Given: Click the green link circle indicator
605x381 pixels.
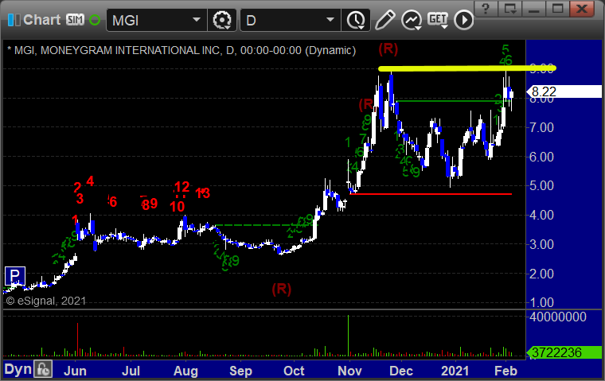Looking at the screenshot, I should (95, 20).
